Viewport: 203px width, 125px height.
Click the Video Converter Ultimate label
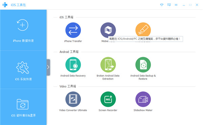pyautogui.click(x=73, y=110)
